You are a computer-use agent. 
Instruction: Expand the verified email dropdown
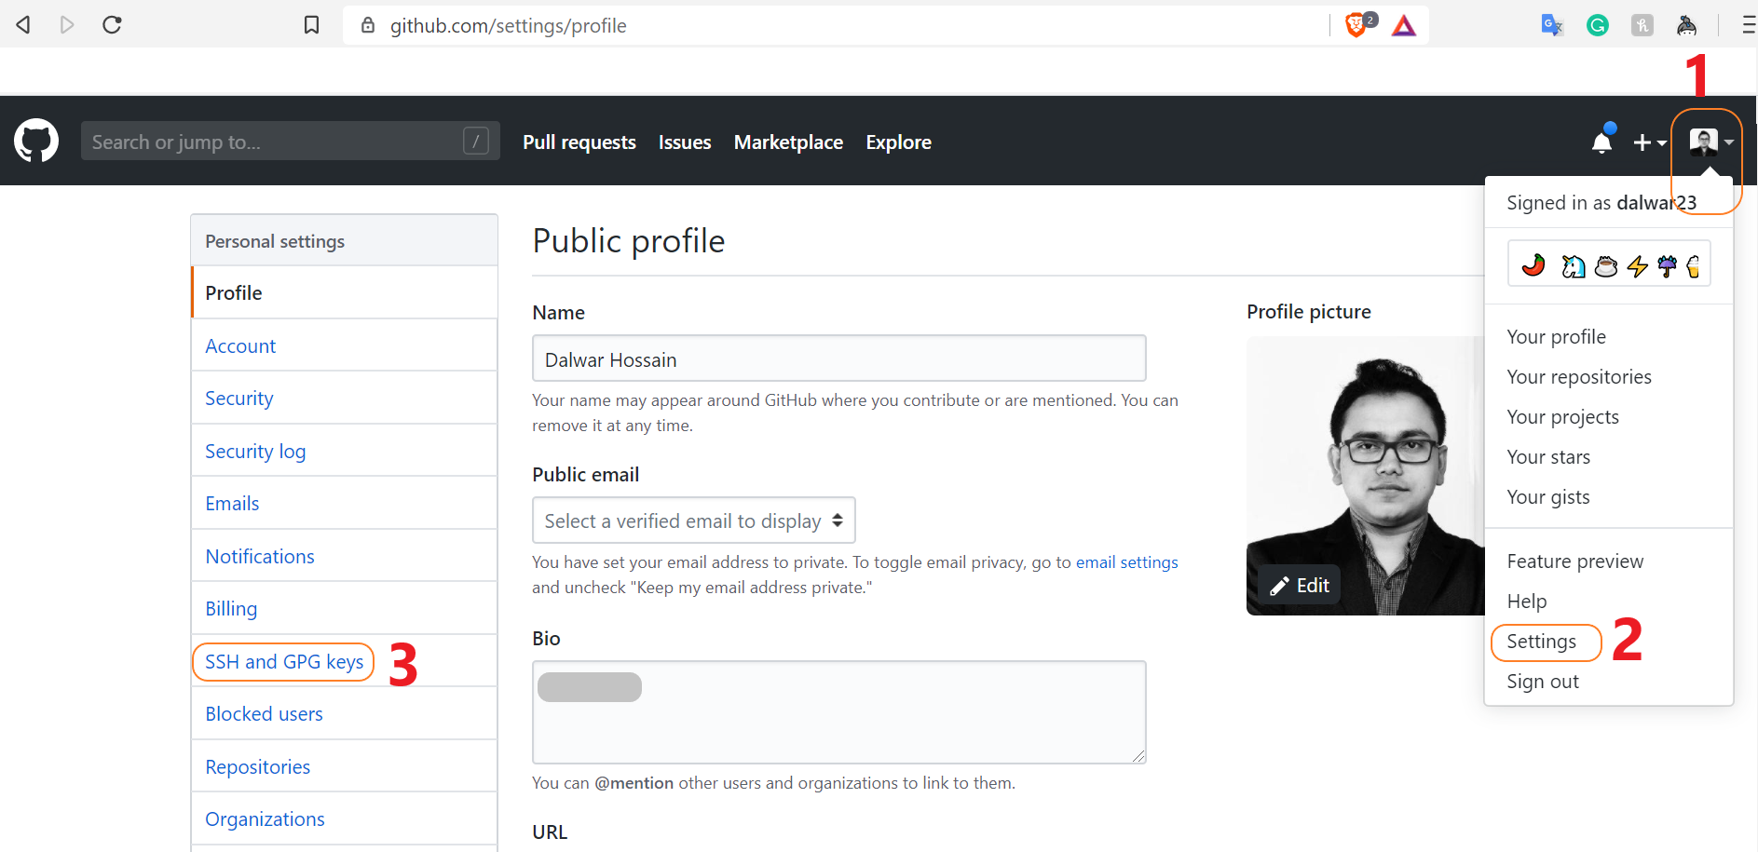[693, 521]
